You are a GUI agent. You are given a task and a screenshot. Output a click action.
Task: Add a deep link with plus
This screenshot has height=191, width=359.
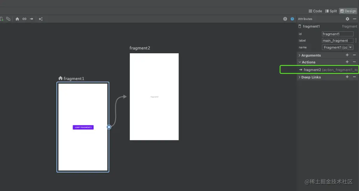pyautogui.click(x=347, y=77)
